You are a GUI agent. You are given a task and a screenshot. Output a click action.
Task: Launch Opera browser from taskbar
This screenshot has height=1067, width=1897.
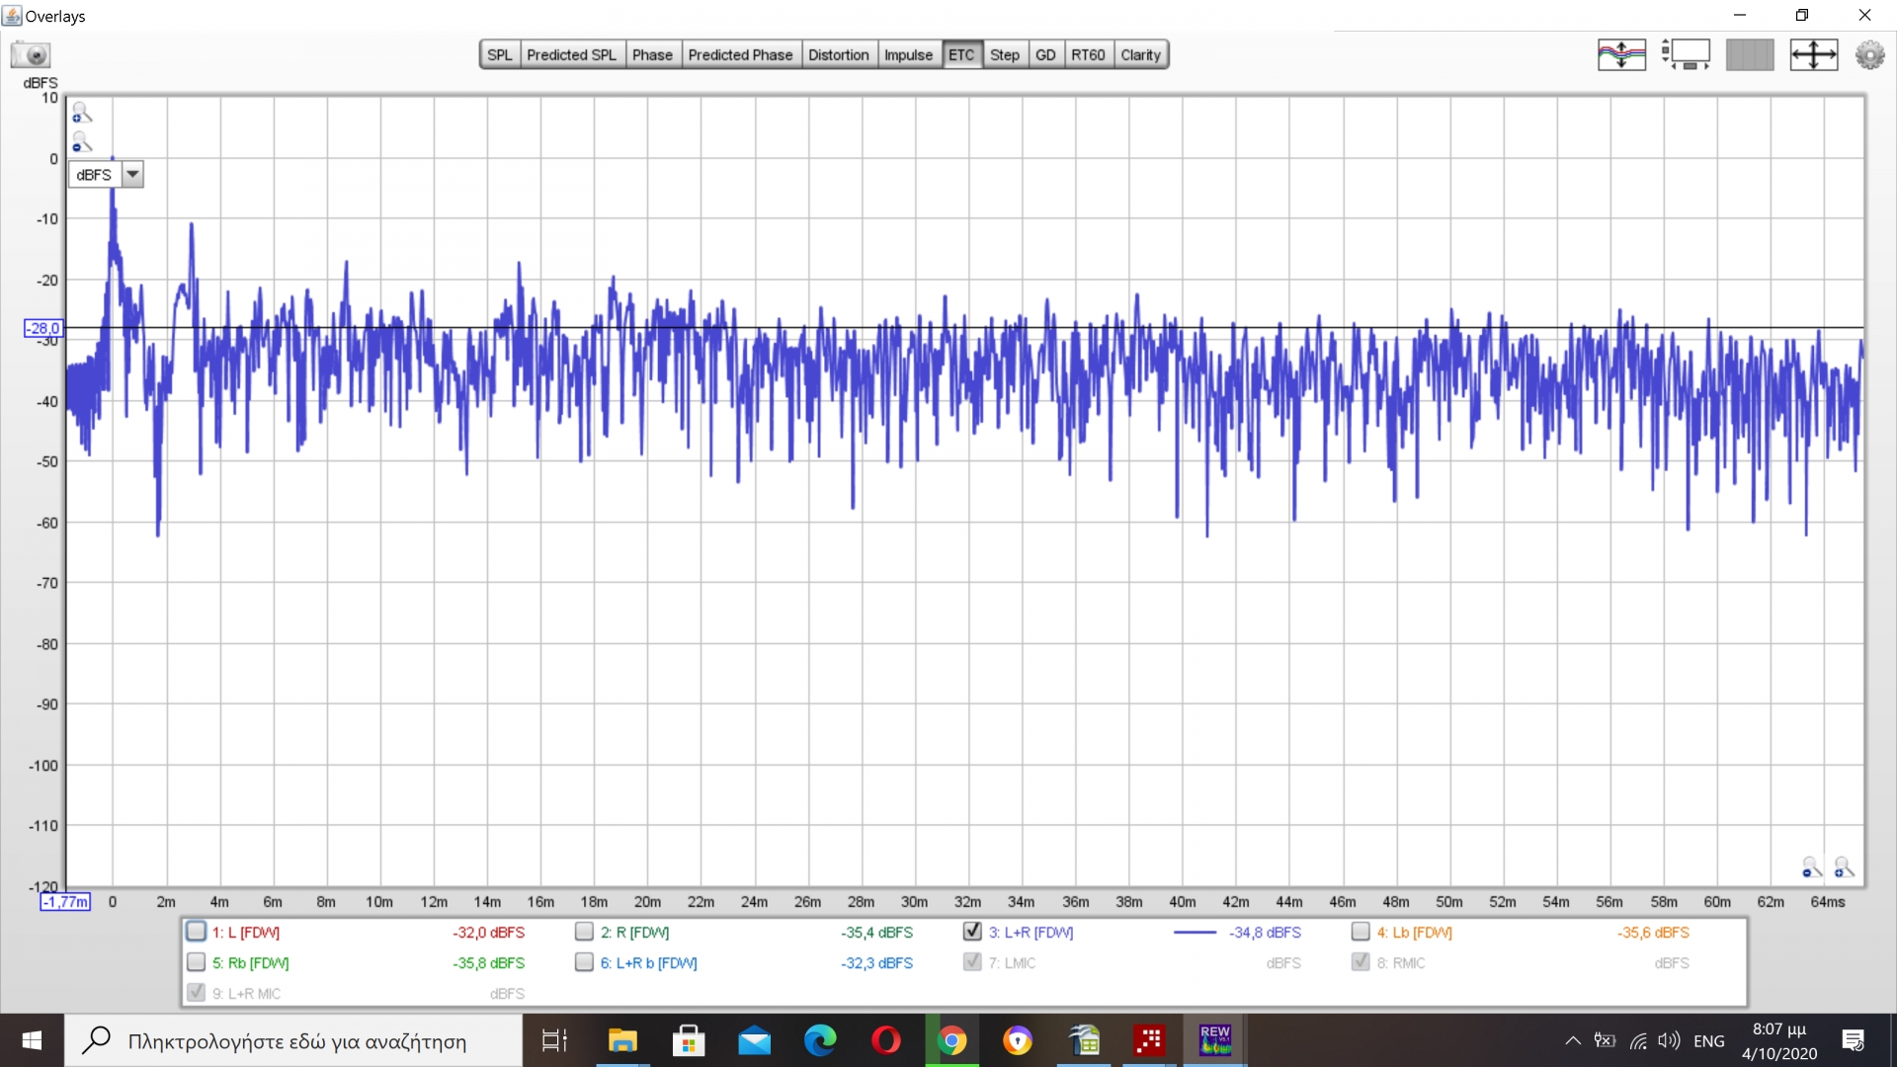pyautogui.click(x=886, y=1040)
